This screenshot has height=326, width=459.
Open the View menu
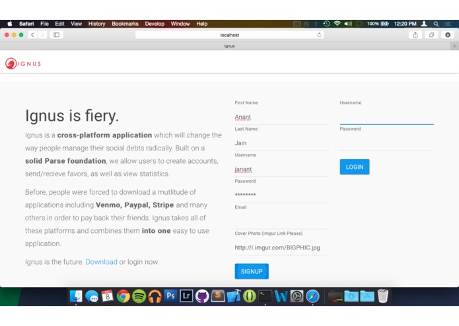tap(76, 24)
